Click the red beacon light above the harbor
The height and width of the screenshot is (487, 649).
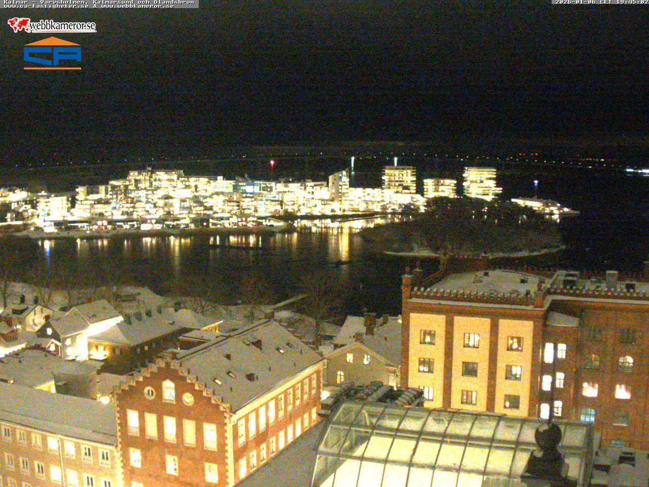tap(272, 163)
